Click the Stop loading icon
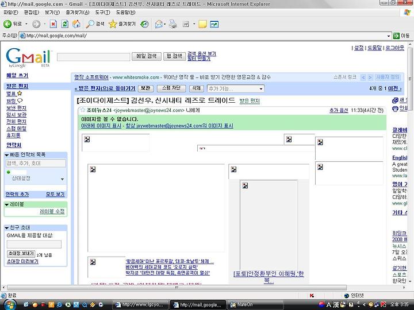This screenshot has height=310, width=414. pos(53,24)
